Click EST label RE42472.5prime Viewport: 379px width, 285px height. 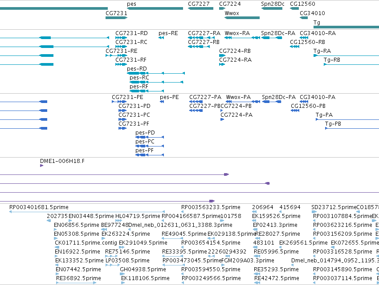277,278
